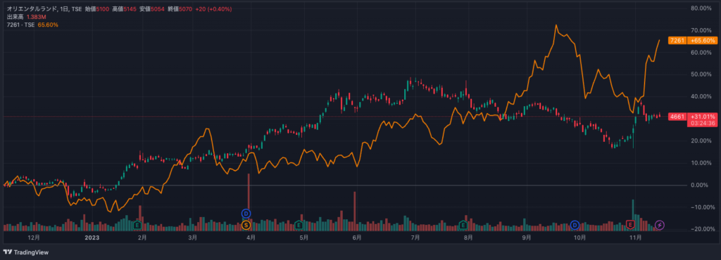Image resolution: width=721 pixels, height=260 pixels.
Task: Select the 7261 · TSE comparison legend
Action: [20, 25]
